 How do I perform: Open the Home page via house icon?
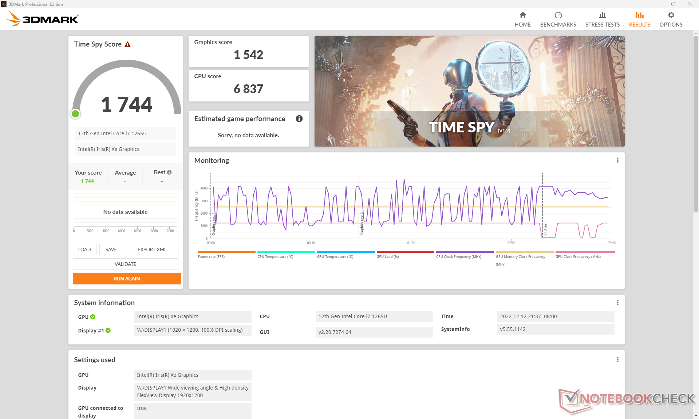(x=522, y=15)
